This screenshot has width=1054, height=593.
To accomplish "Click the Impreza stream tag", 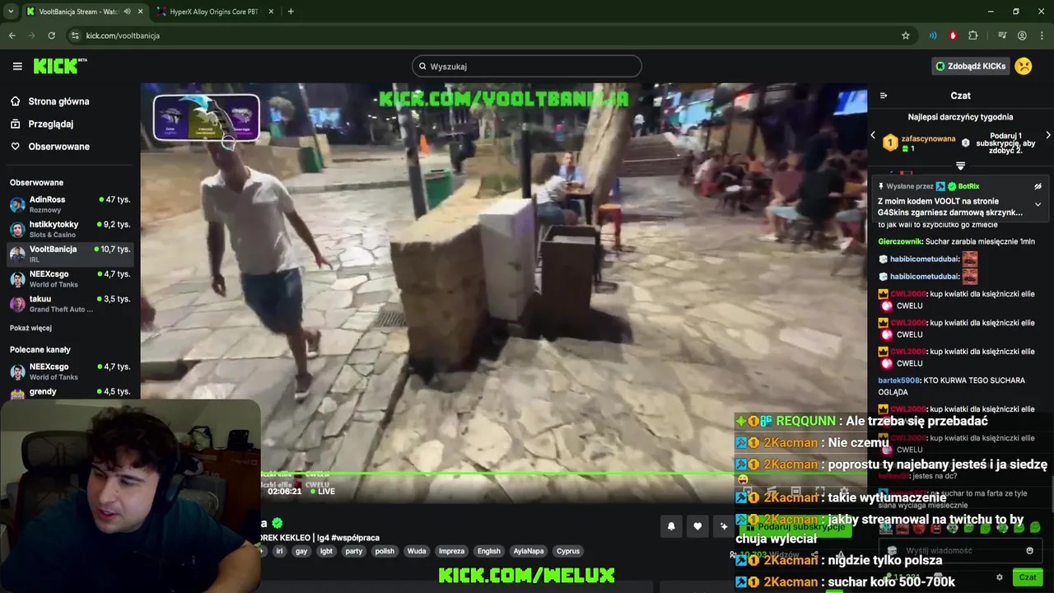I will 451,551.
